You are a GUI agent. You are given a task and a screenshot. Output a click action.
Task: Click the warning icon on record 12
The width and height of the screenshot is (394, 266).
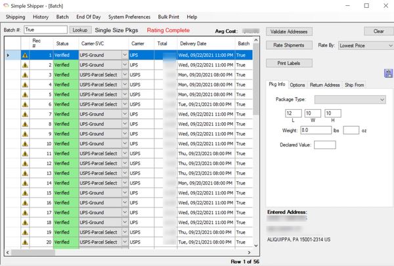25,164
